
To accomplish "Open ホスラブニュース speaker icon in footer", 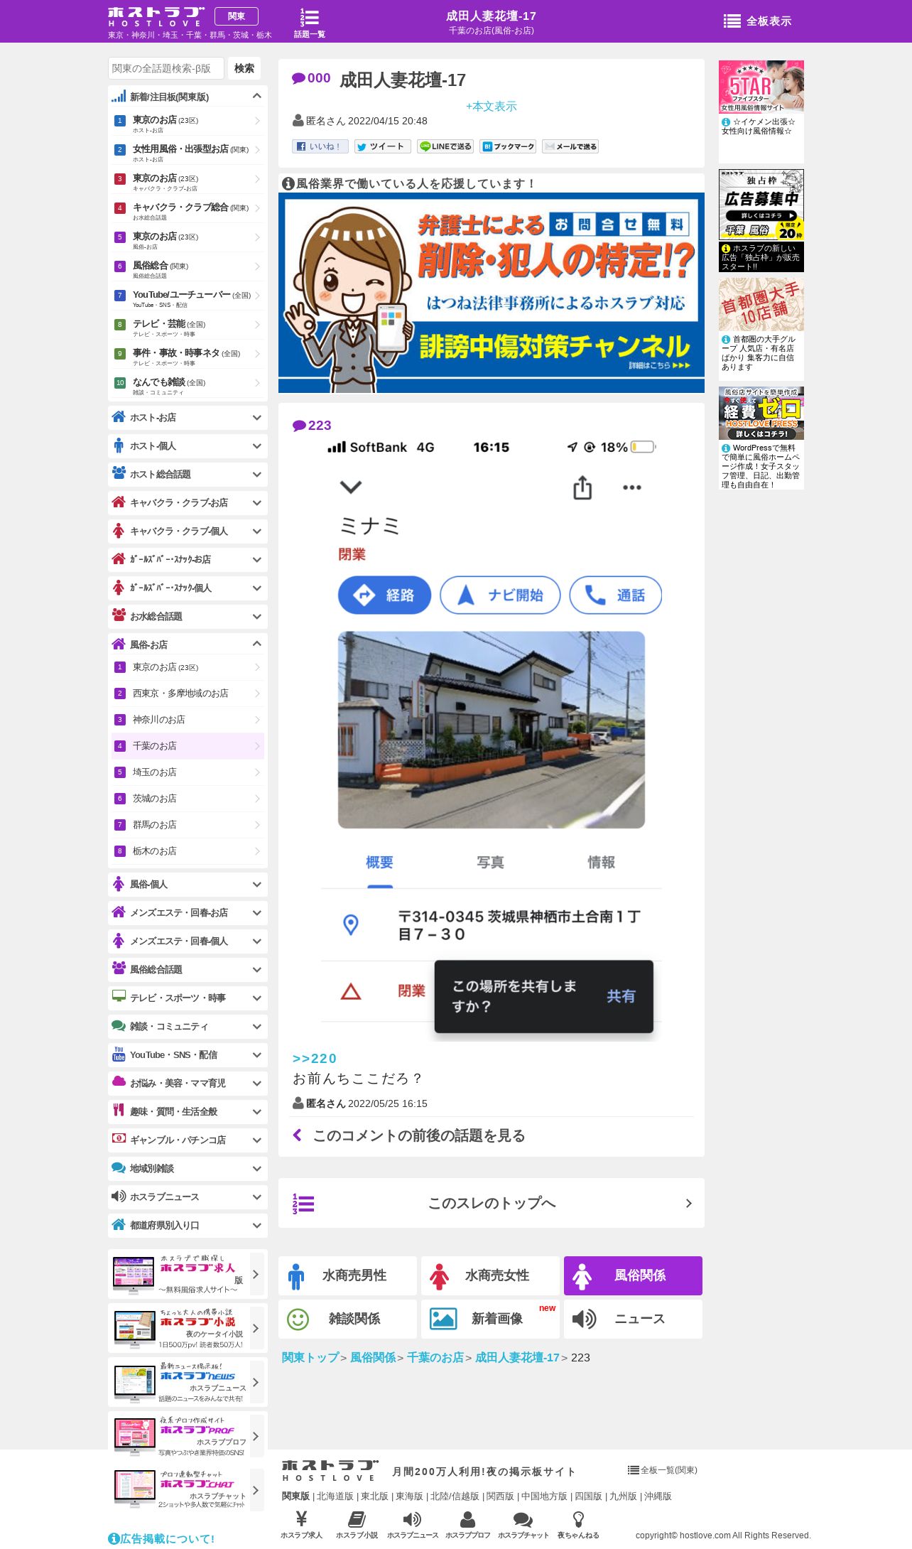I will tap(413, 1524).
